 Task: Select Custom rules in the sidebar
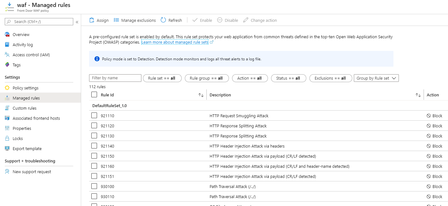point(24,108)
